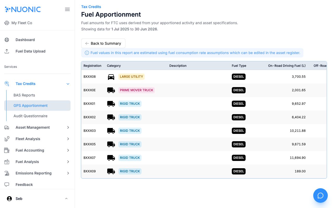This screenshot has width=333, height=208.
Task: Click the Fuel Data Upload icon
Action: 7,51
